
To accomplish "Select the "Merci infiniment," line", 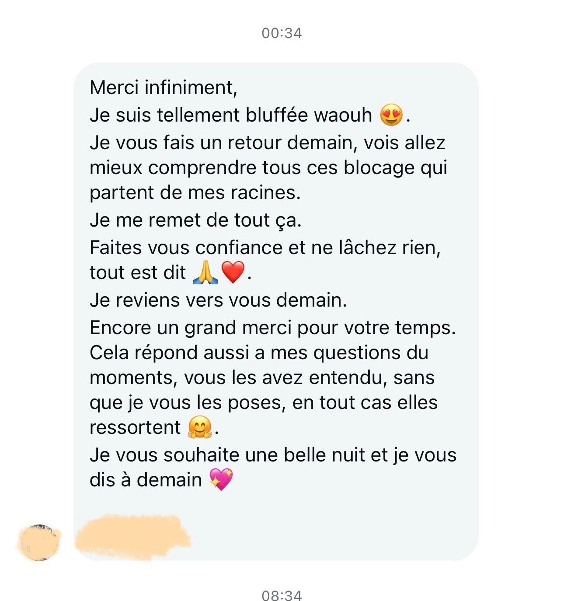I will tap(163, 87).
